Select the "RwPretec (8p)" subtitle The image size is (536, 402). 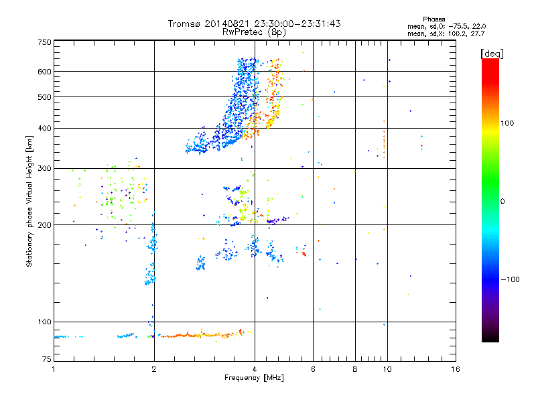254,32
